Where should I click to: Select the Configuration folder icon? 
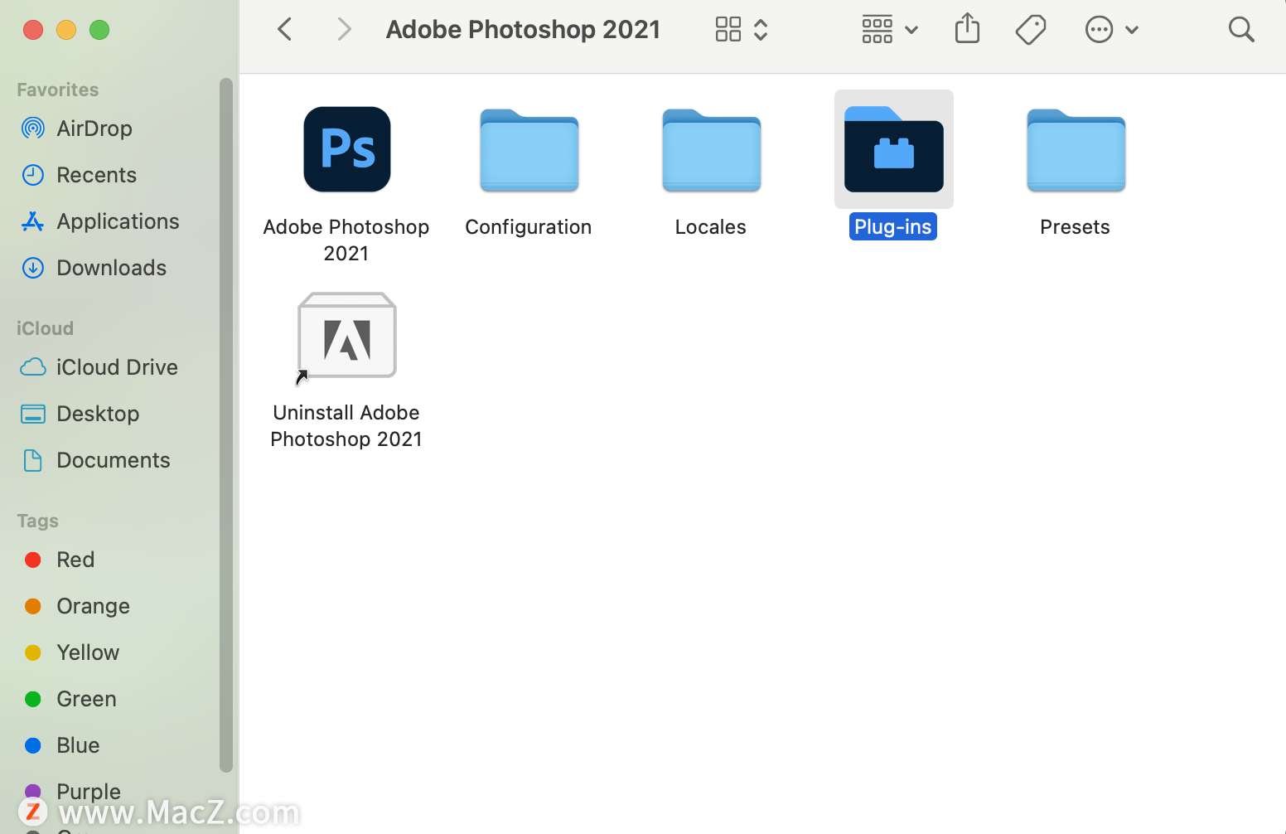point(529,150)
